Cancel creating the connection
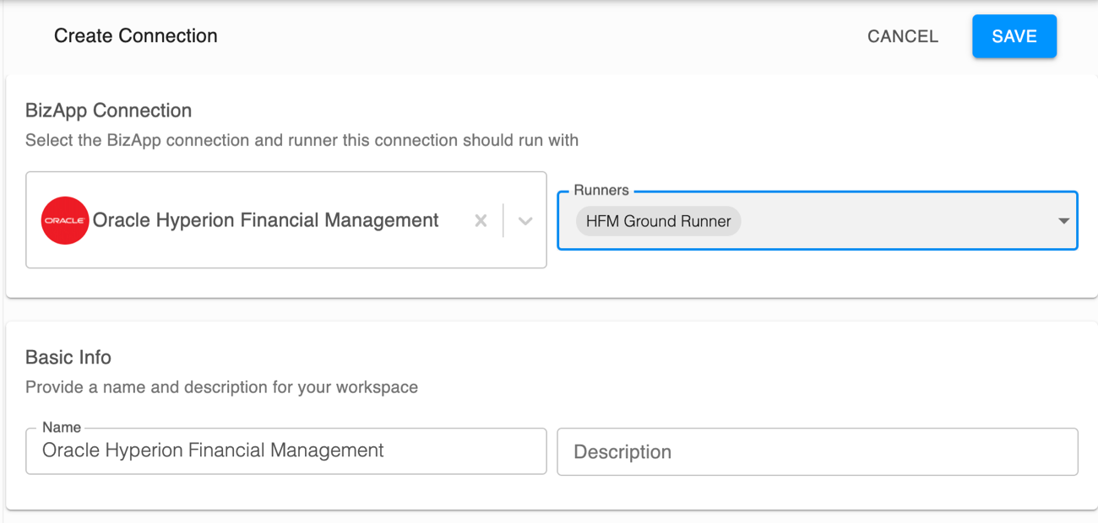Image resolution: width=1098 pixels, height=523 pixels. [x=902, y=36]
